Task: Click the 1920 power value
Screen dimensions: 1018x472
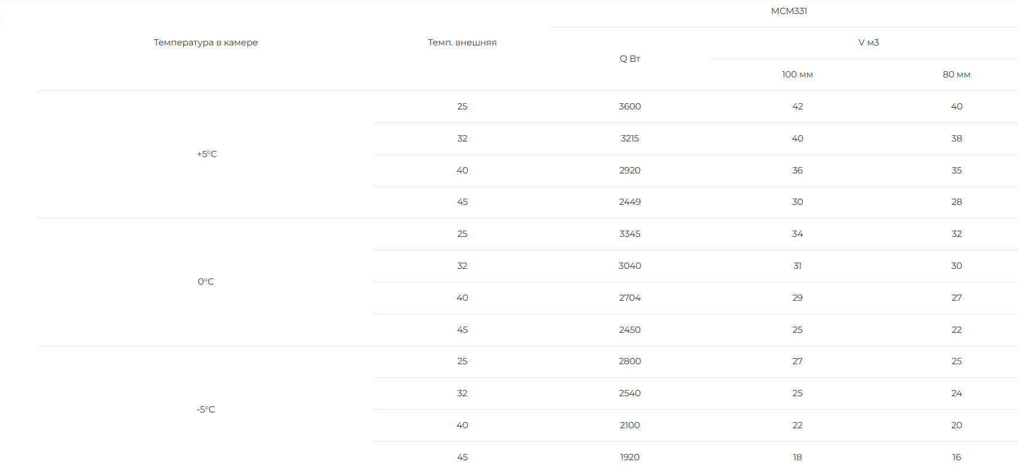Action: 630,457
